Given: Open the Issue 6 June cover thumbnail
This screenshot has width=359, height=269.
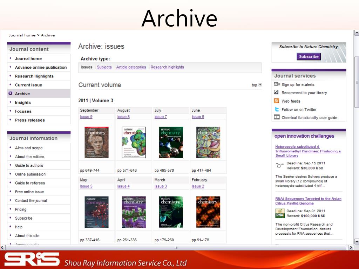Looking at the screenshot, I should coord(208,142).
